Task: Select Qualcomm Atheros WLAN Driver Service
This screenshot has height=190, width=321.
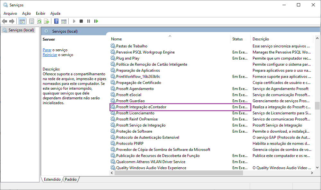Action: point(151,162)
